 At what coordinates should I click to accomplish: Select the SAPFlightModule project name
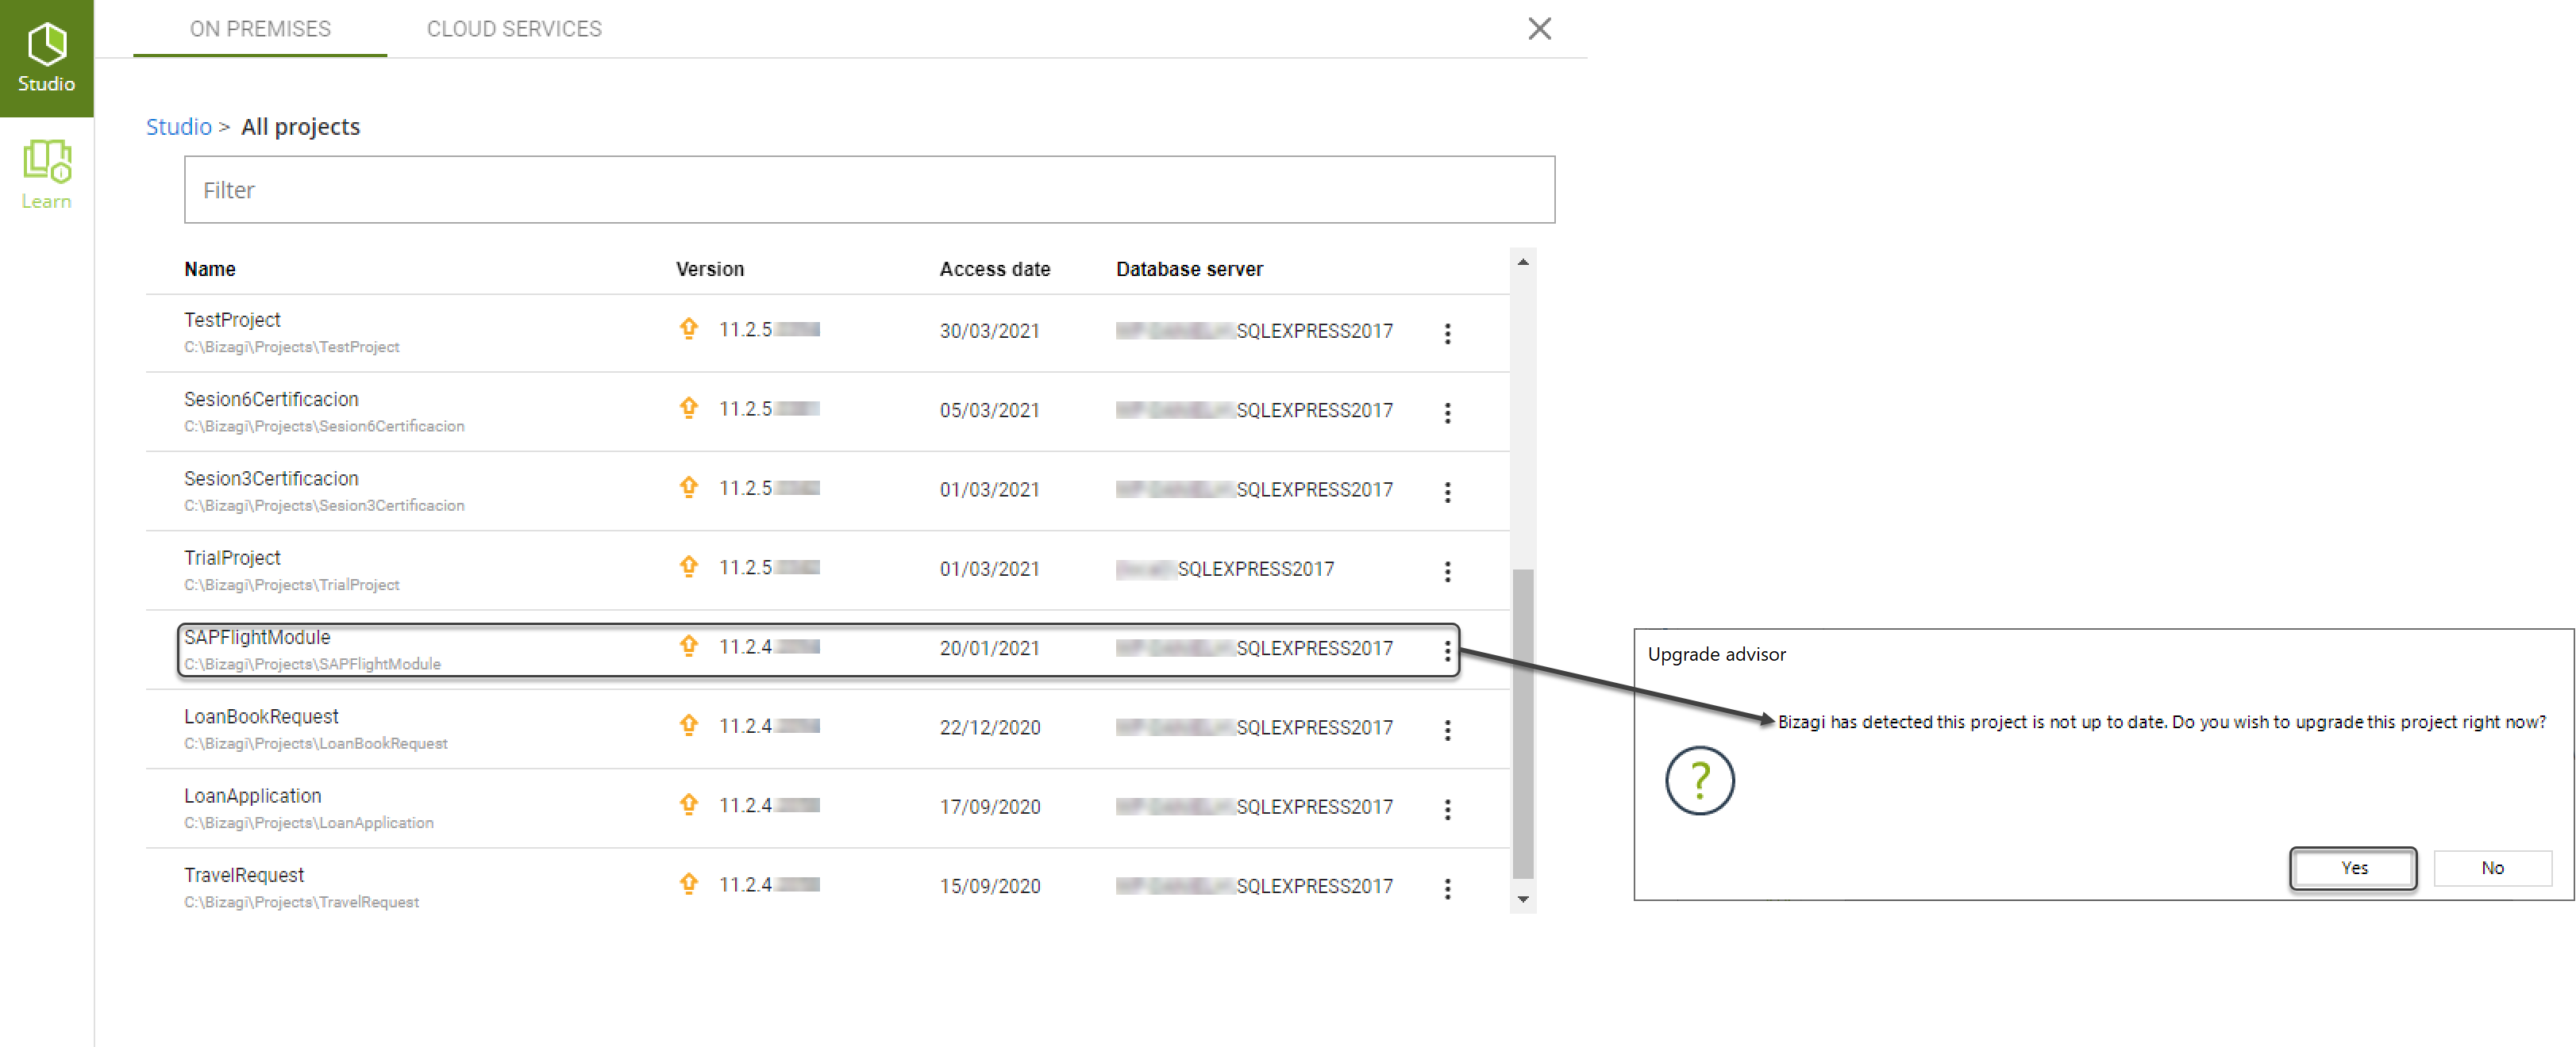coord(257,638)
